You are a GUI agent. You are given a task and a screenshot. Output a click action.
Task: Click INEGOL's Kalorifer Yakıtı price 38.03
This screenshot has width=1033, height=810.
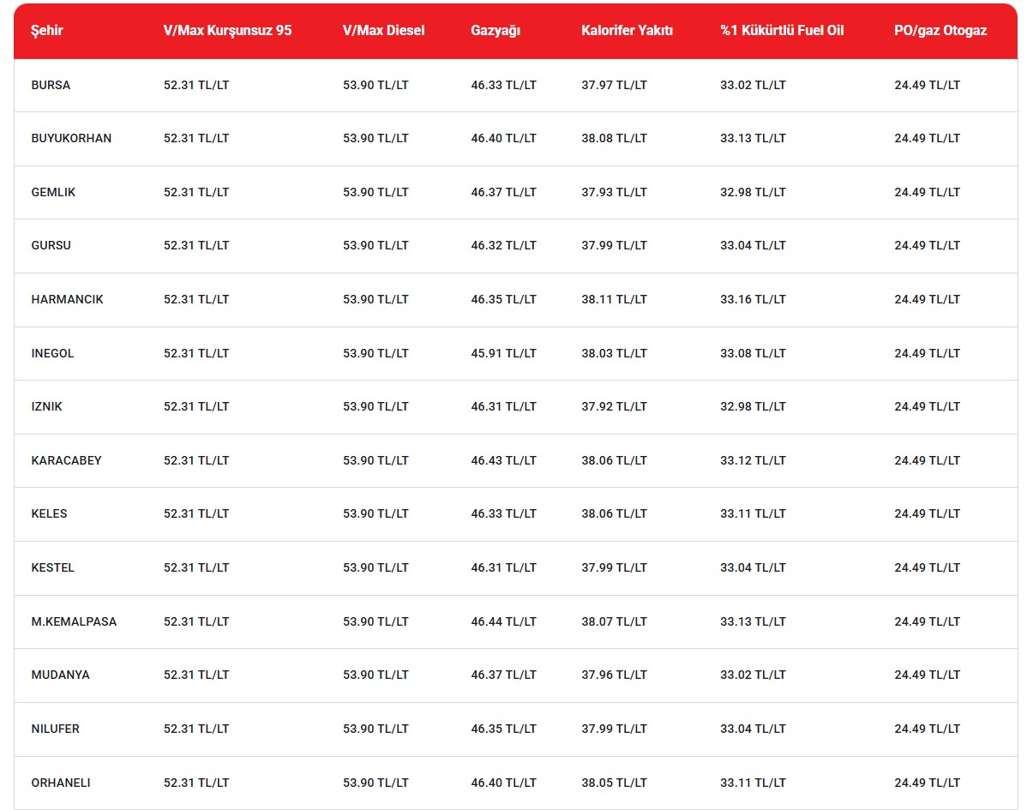coord(614,353)
